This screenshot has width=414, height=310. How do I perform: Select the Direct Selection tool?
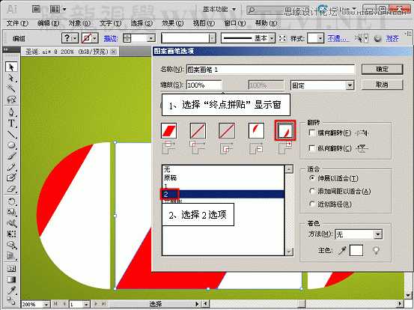(x=11, y=78)
